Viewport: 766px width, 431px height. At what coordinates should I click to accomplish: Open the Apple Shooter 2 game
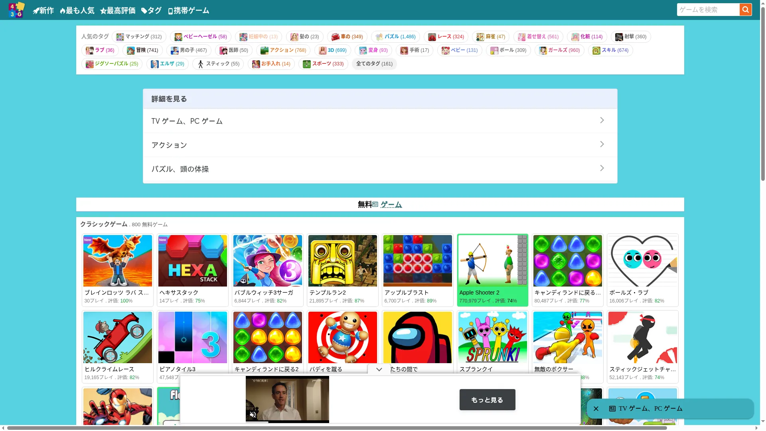(x=492, y=270)
